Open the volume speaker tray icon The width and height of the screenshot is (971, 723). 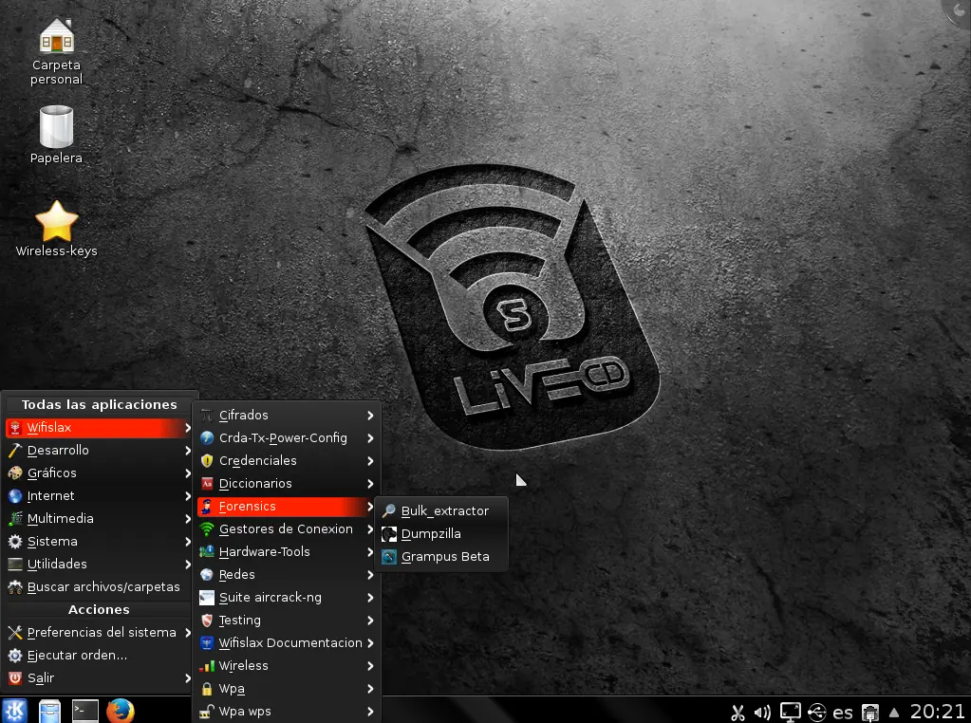[763, 713]
